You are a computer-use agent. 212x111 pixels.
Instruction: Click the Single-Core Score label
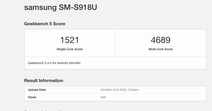tap(70, 49)
